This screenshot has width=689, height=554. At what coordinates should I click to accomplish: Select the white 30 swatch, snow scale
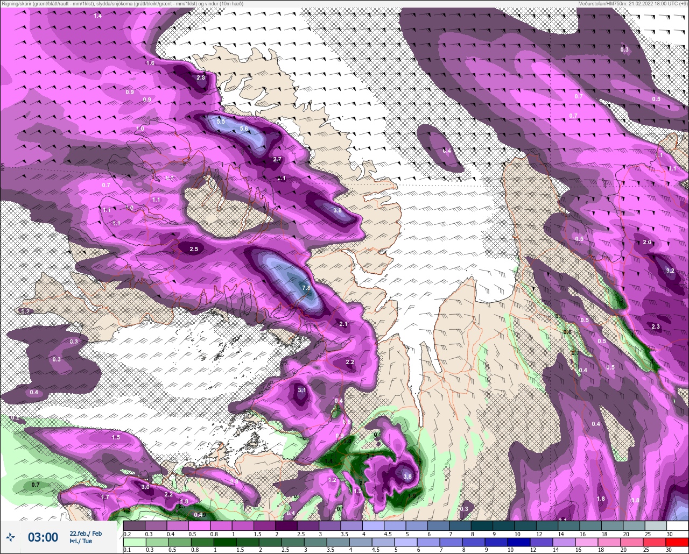677,525
